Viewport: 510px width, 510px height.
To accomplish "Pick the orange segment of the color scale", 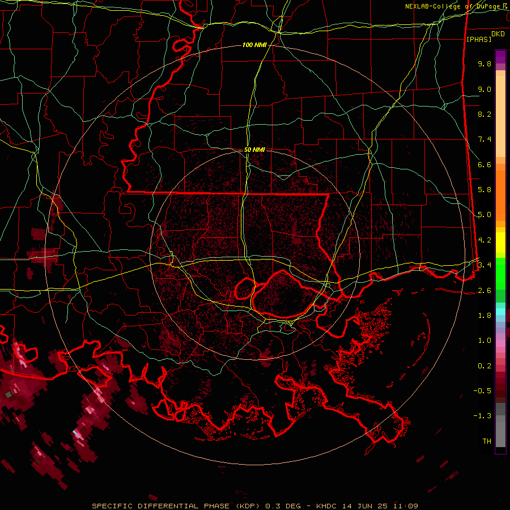I will click(x=500, y=195).
